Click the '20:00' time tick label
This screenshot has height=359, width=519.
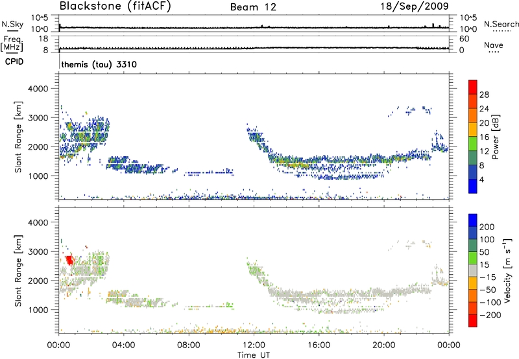coord(384,345)
